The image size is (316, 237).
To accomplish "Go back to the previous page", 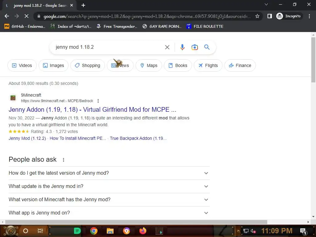I will click(7, 16).
